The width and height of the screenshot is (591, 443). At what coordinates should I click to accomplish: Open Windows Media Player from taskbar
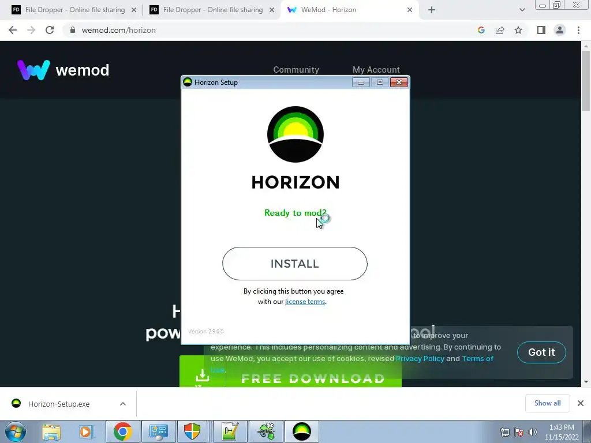tap(86, 431)
